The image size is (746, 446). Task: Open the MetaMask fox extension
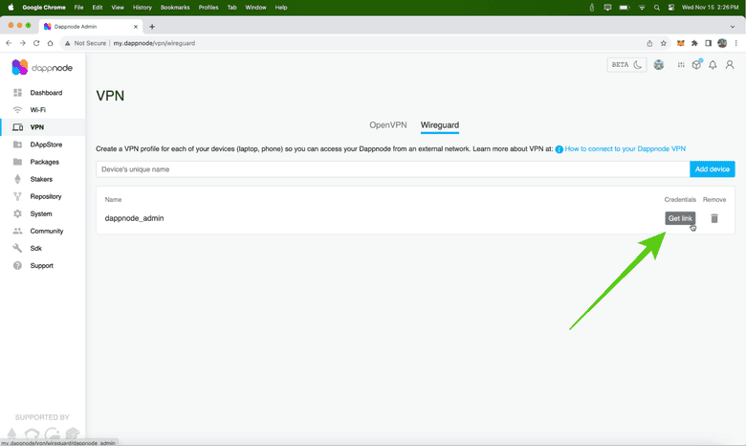click(681, 43)
